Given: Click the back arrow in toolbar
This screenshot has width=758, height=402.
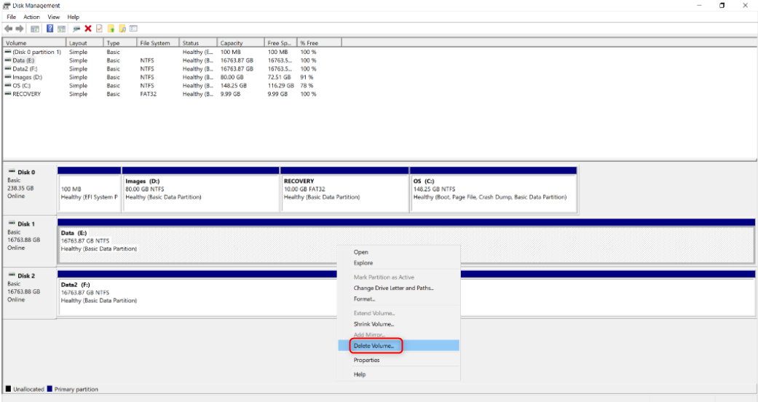Looking at the screenshot, I should [8, 28].
